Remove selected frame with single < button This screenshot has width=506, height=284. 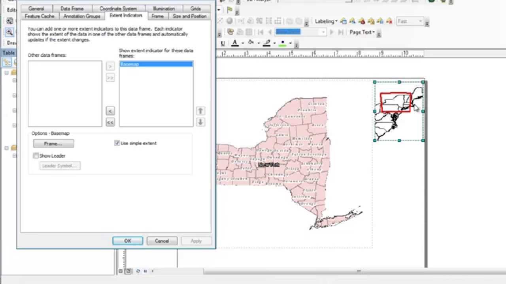[x=110, y=111]
